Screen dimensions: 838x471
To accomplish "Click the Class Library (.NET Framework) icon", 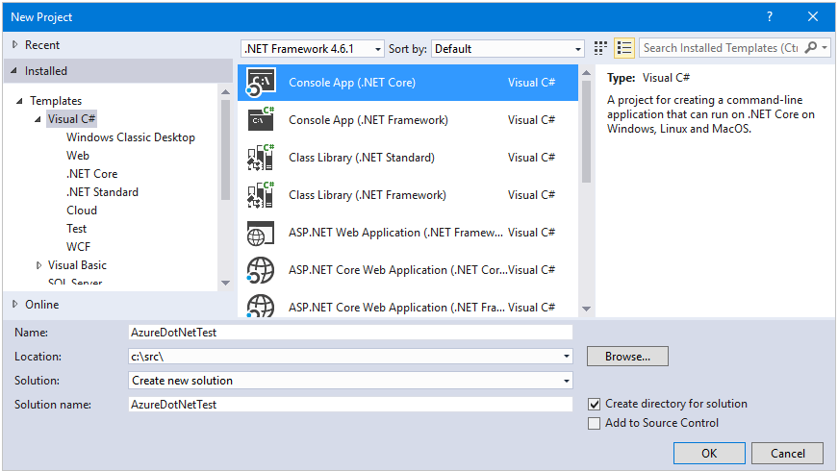I will click(x=261, y=195).
